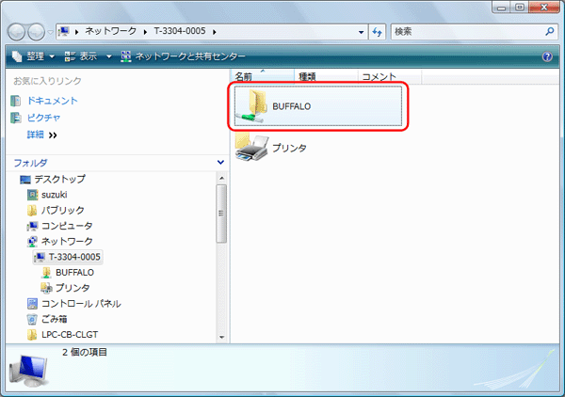The height and width of the screenshot is (397, 565).
Task: Select ごみ箱 recycle bin in tree
Action: point(55,319)
